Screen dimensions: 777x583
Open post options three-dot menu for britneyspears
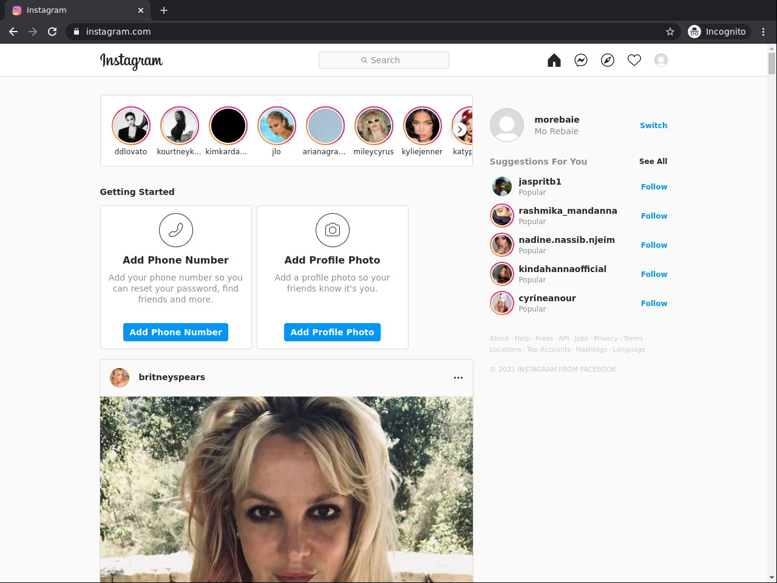point(458,378)
